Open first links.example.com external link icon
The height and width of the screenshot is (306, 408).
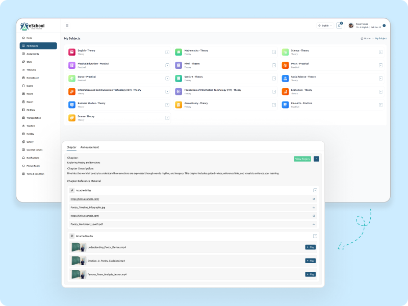coord(314,199)
